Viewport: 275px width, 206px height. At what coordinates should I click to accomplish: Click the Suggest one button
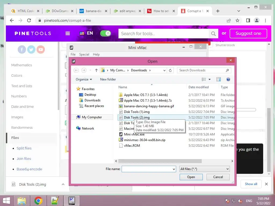(248, 34)
